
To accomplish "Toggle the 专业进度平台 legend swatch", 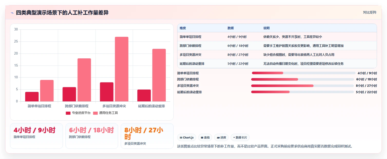I will [x=68, y=113].
